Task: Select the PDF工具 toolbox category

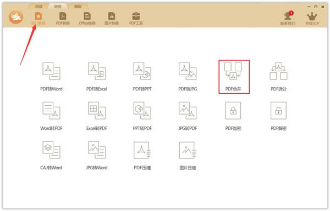Action: pyautogui.click(x=136, y=19)
